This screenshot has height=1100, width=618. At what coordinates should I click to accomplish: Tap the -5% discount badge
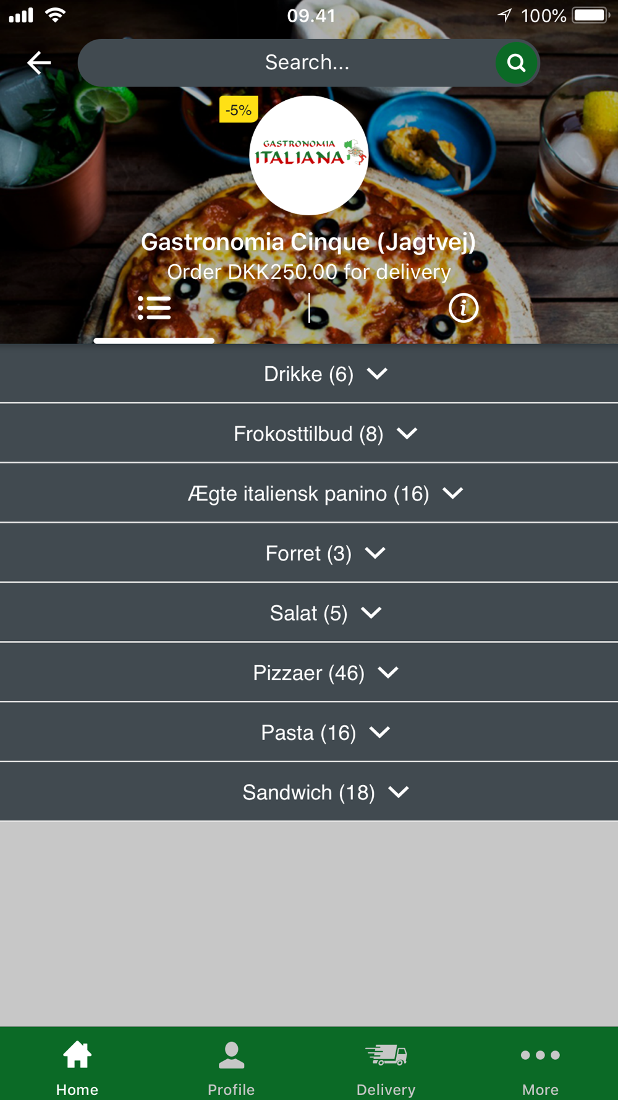tap(239, 110)
